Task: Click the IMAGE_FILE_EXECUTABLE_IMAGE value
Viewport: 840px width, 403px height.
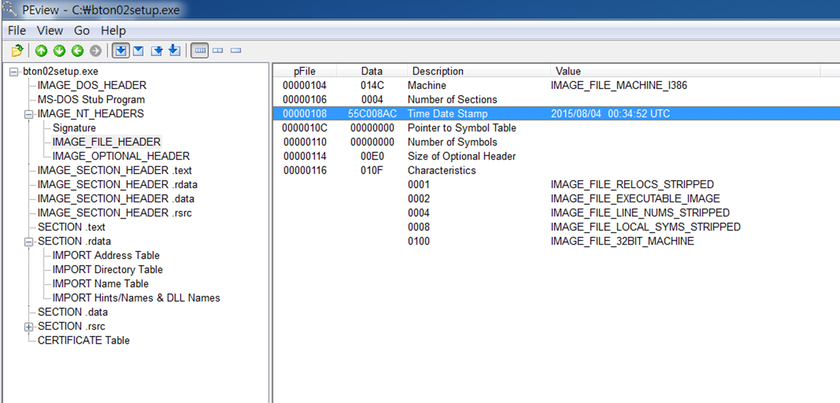Action: point(635,199)
